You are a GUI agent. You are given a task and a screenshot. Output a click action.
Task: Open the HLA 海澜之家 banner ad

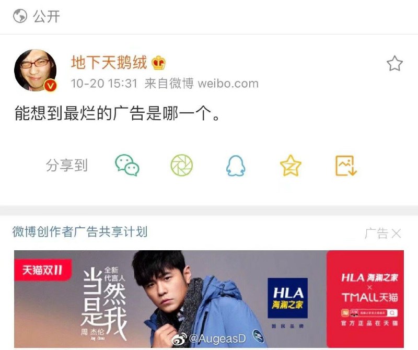[x=209, y=299]
